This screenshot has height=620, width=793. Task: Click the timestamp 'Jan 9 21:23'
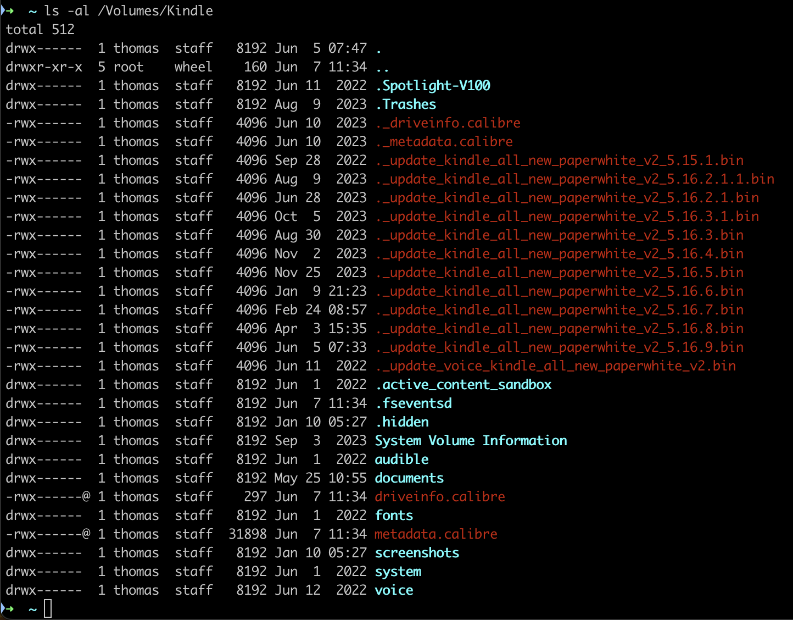pos(321,291)
